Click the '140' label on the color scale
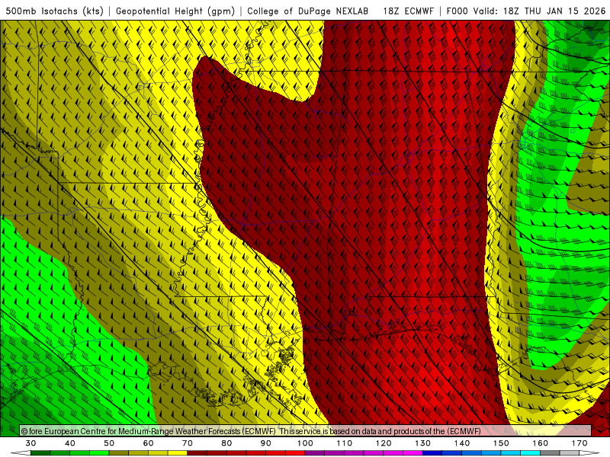 coord(462,443)
